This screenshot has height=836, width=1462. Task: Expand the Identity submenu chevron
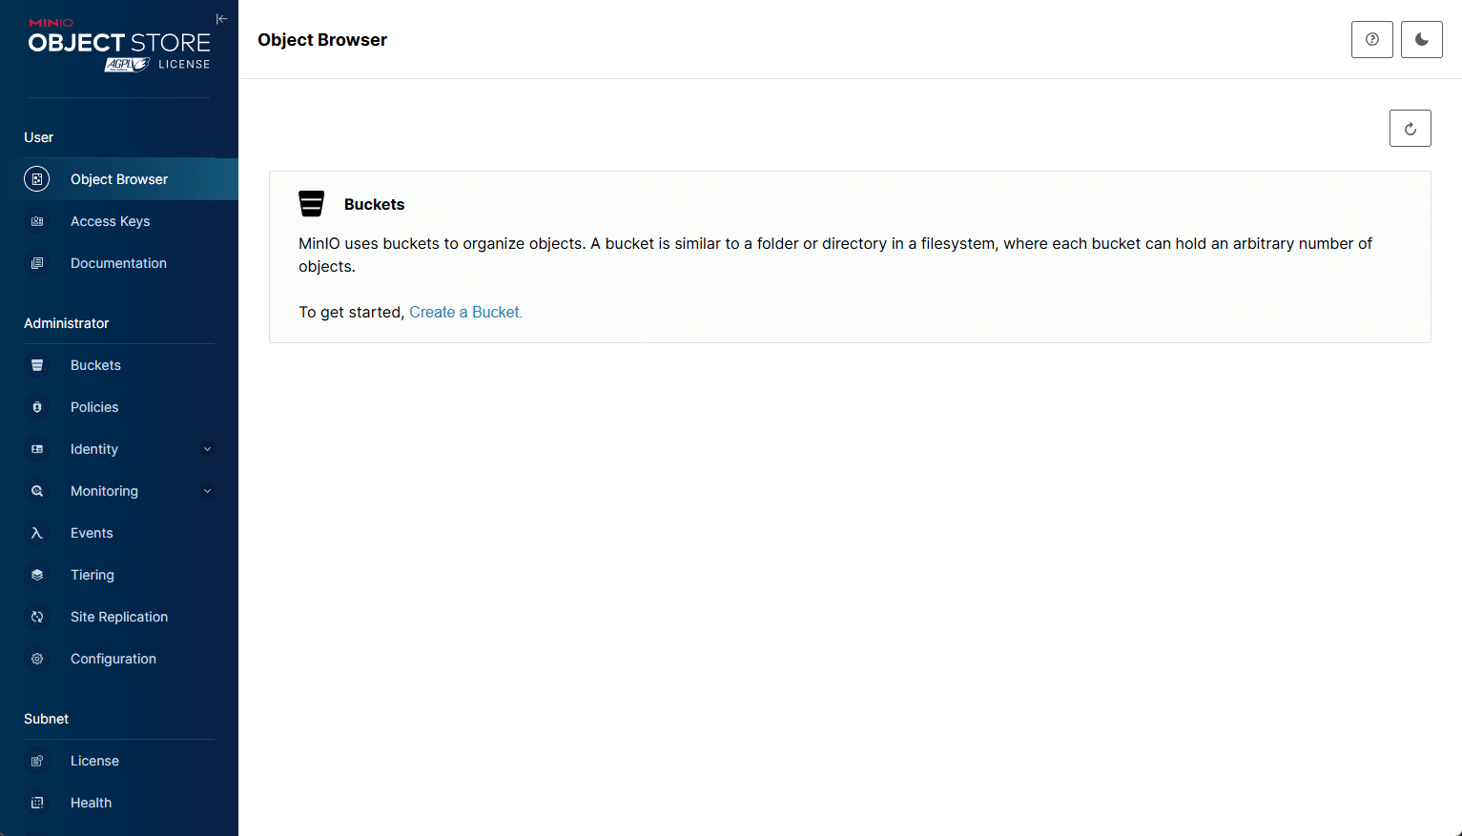[x=207, y=449]
